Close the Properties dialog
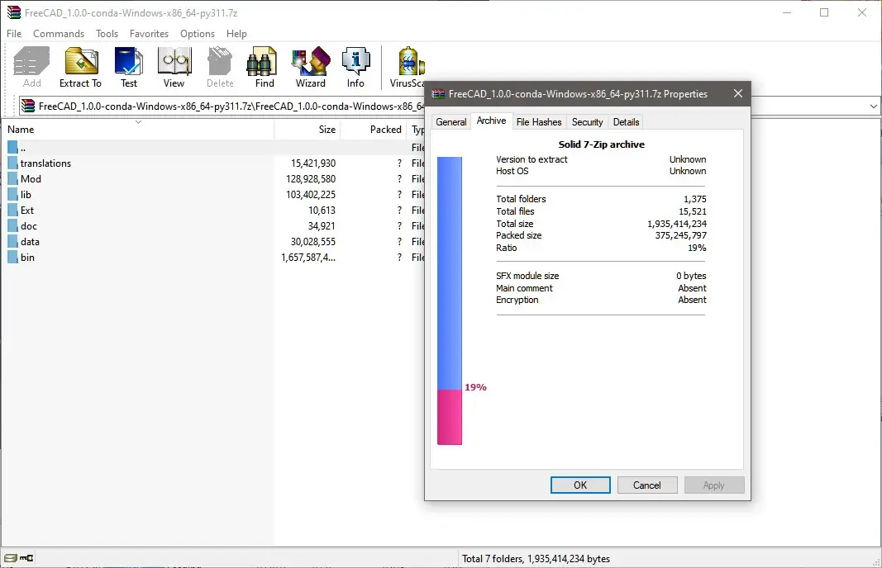The width and height of the screenshot is (882, 568). tap(738, 93)
